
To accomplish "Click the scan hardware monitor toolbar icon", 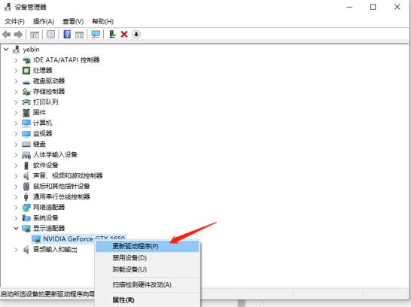I will point(96,35).
